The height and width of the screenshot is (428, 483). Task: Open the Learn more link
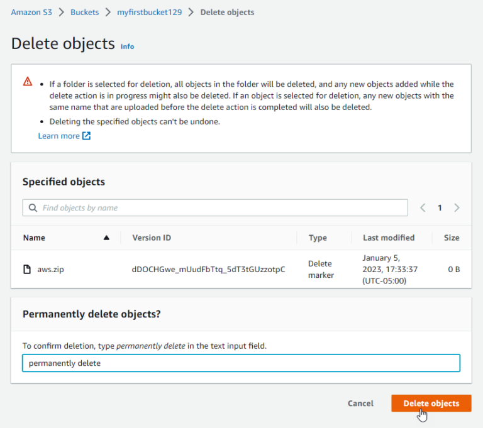click(58, 136)
